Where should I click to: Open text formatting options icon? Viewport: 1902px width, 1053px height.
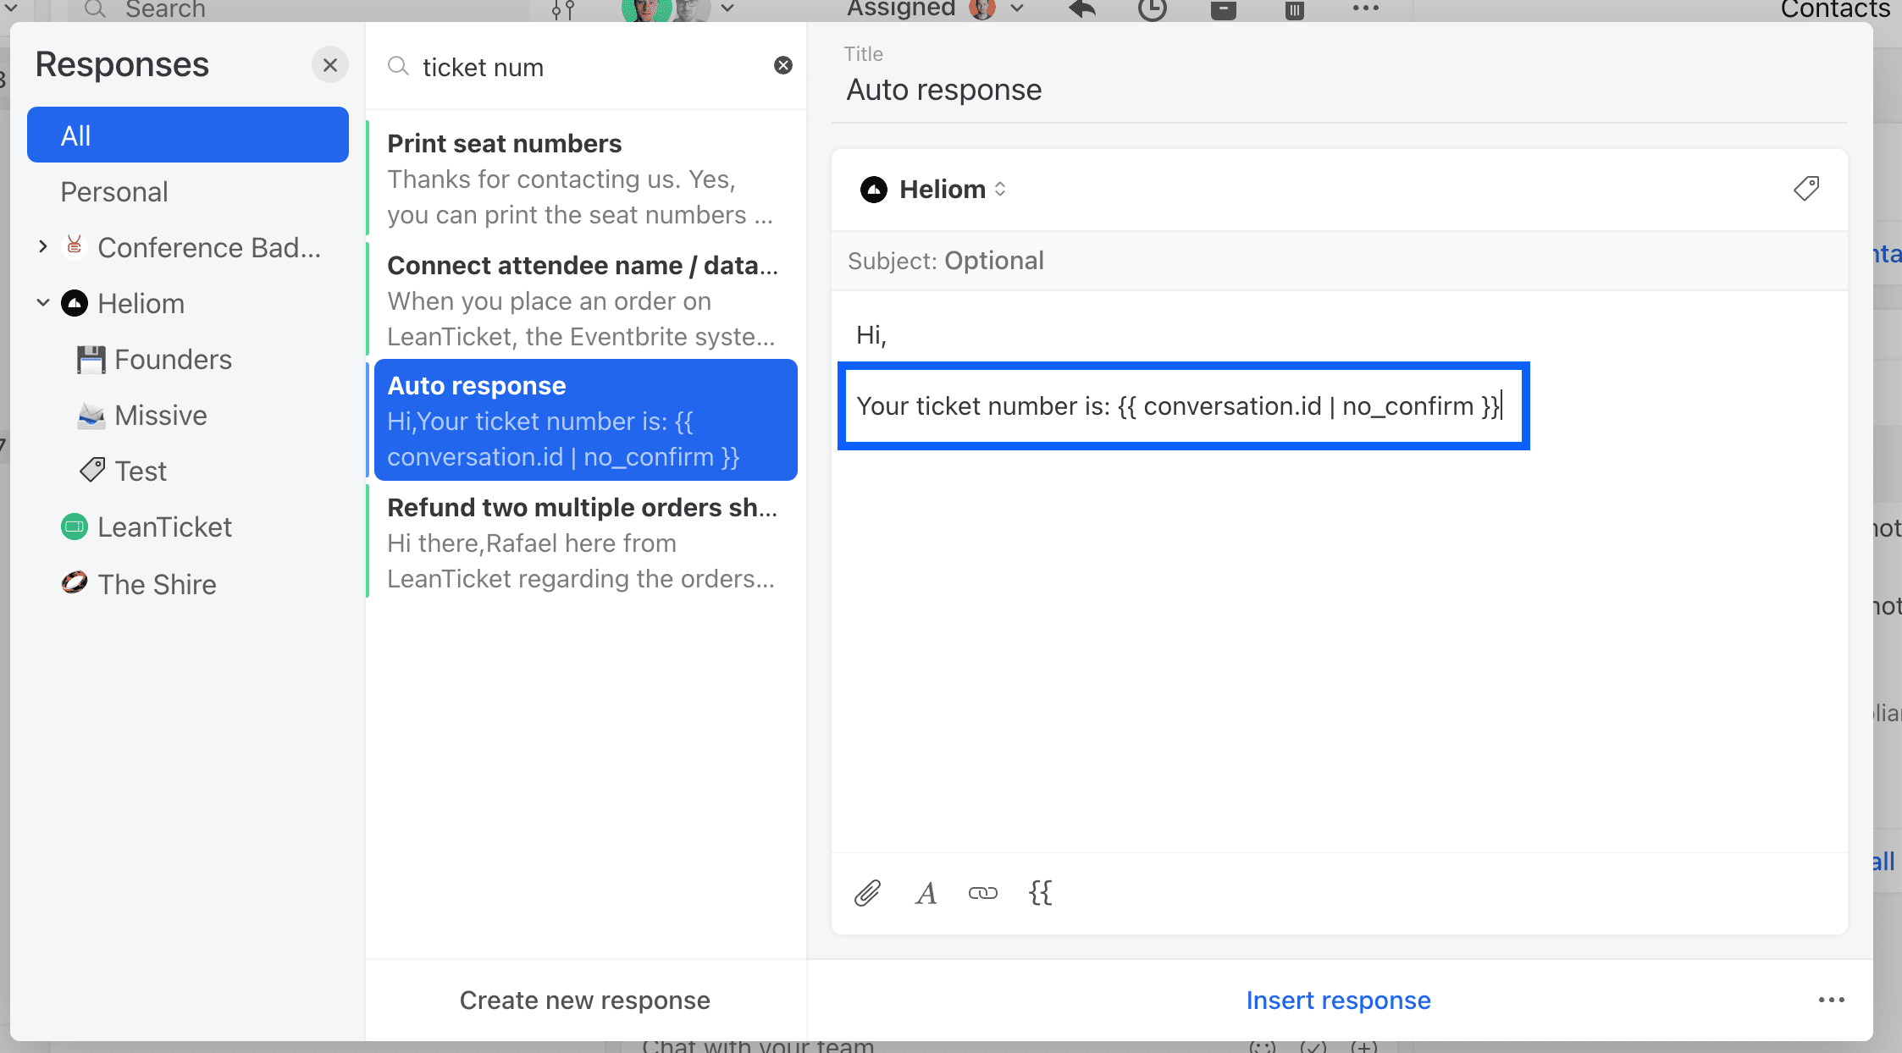point(926,893)
